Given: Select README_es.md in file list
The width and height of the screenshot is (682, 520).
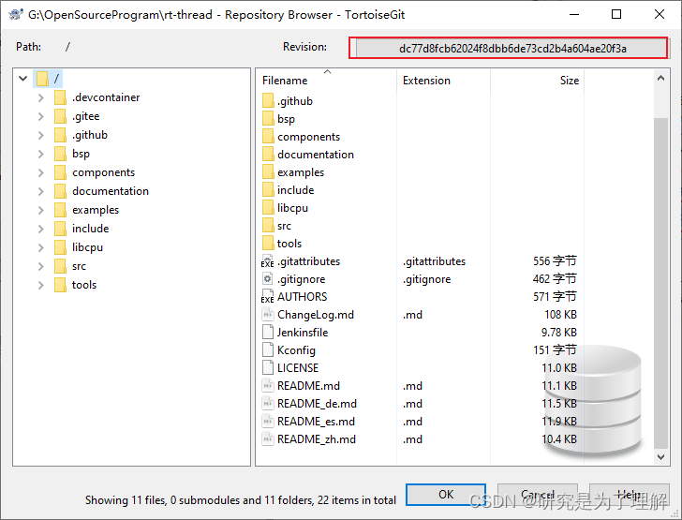Looking at the screenshot, I should point(316,422).
